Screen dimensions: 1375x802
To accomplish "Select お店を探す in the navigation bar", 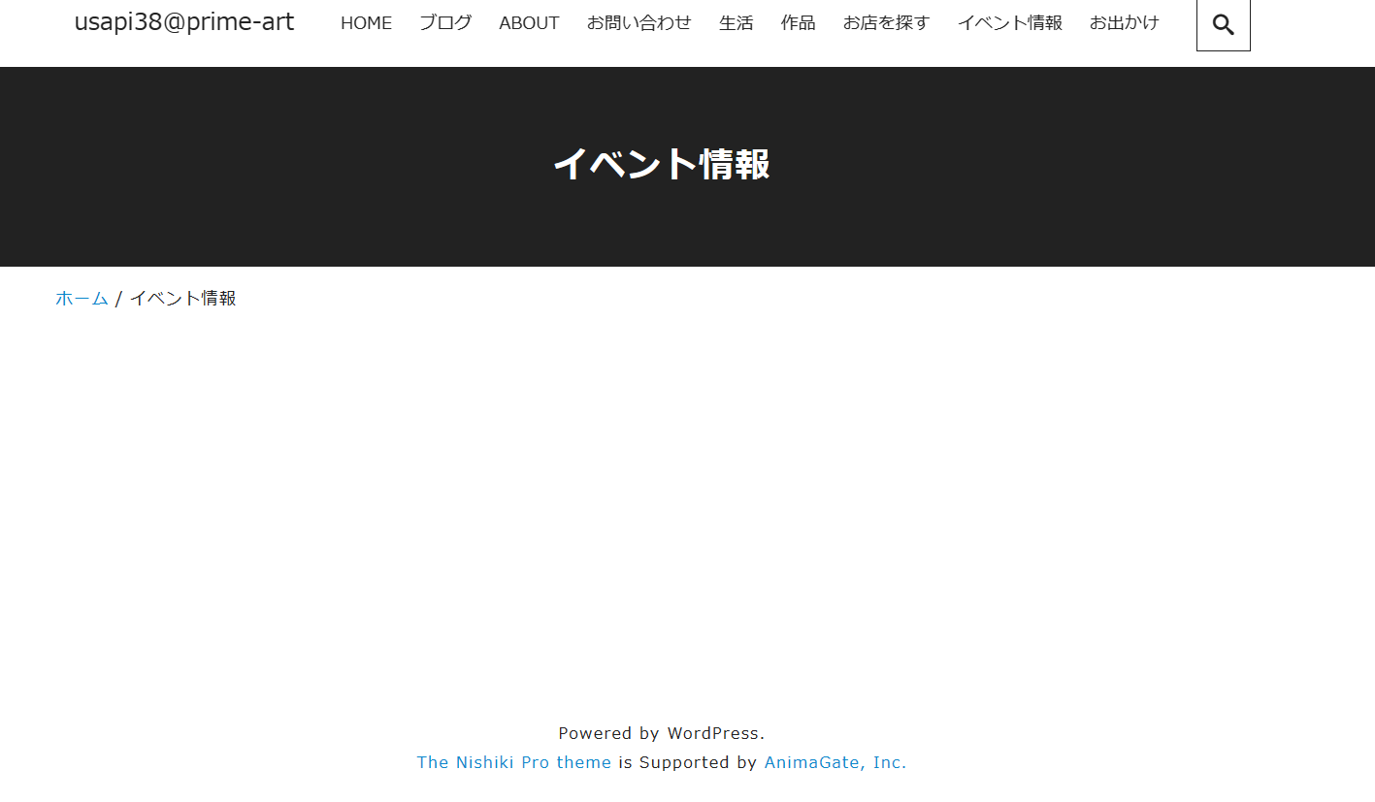I will (885, 23).
